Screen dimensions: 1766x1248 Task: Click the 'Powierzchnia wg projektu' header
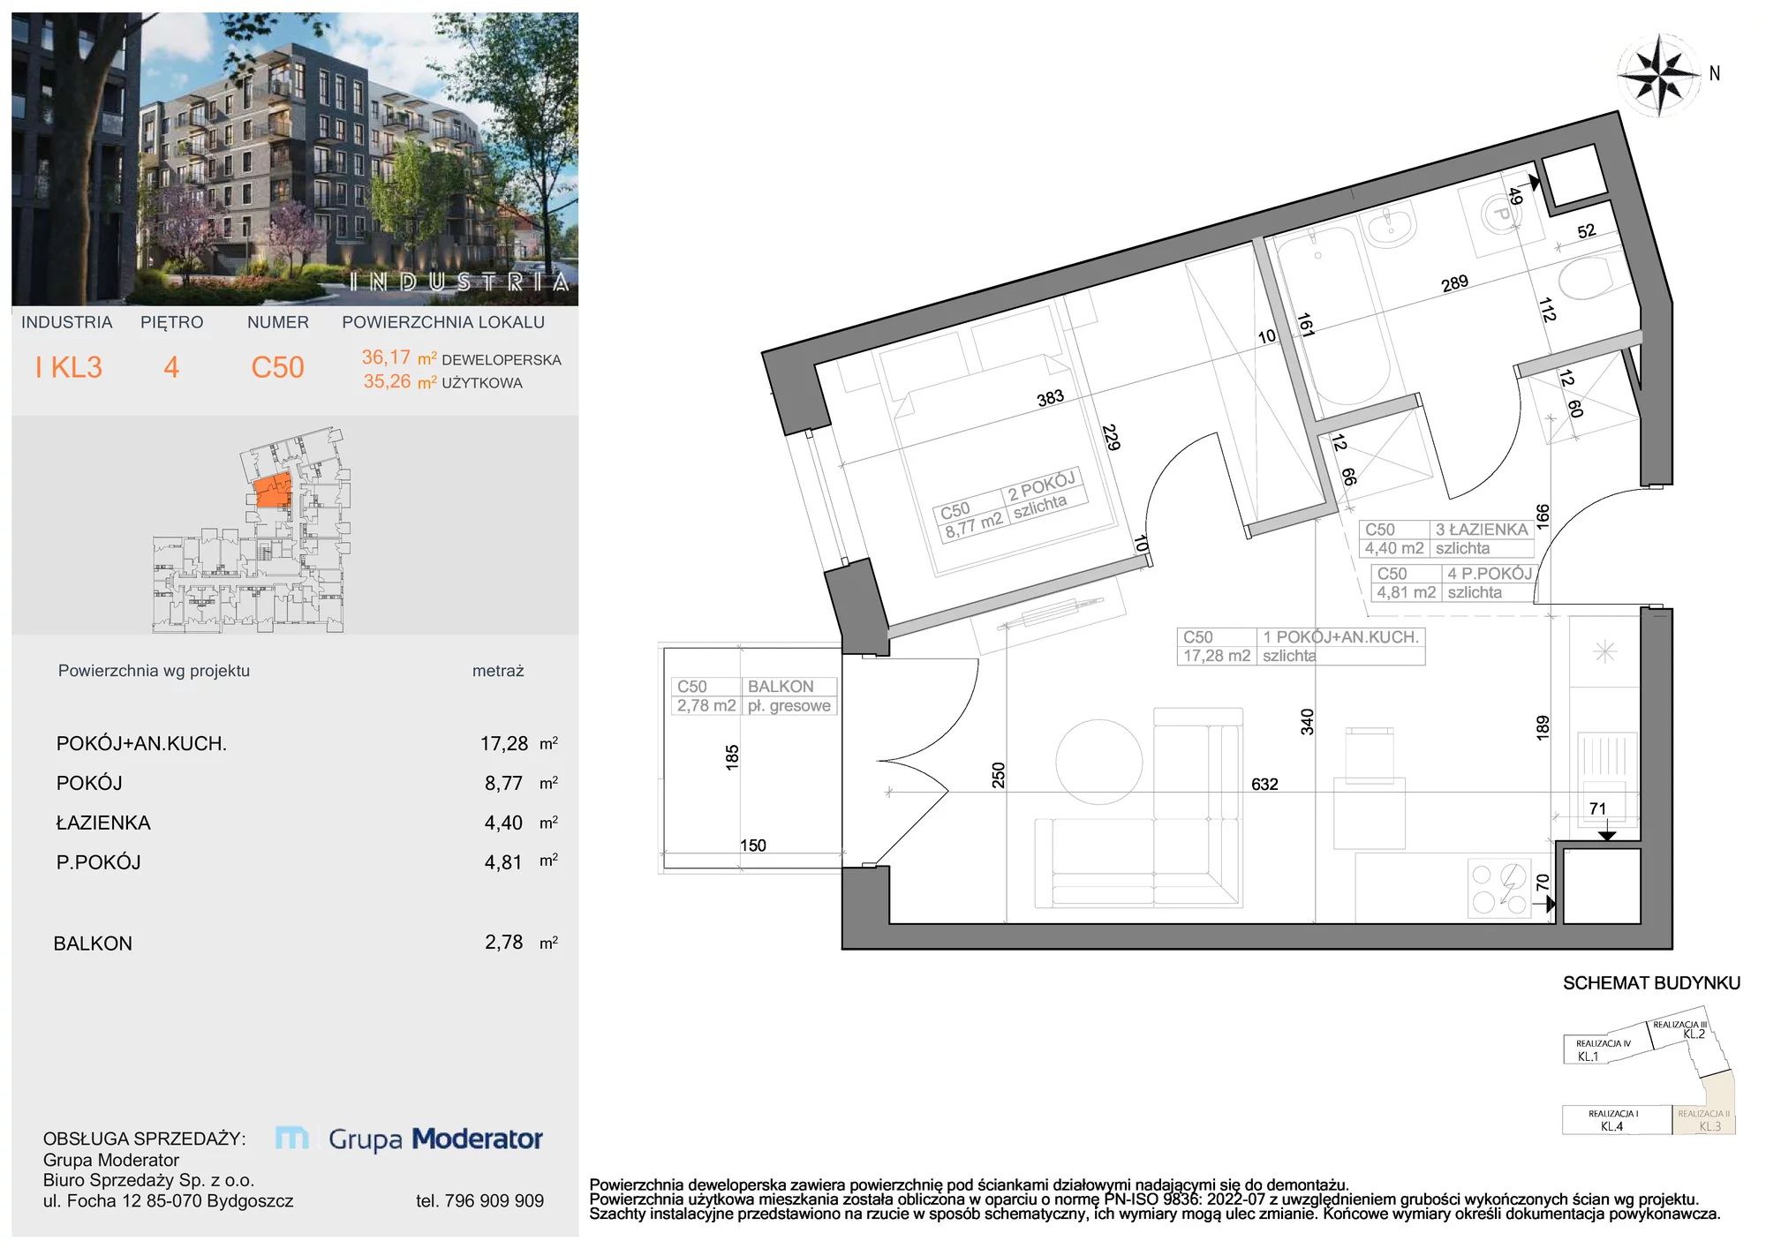pos(154,671)
